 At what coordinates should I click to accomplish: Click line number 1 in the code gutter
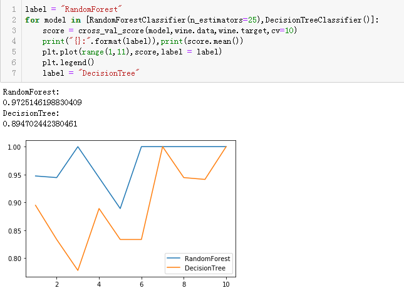[x=14, y=9]
